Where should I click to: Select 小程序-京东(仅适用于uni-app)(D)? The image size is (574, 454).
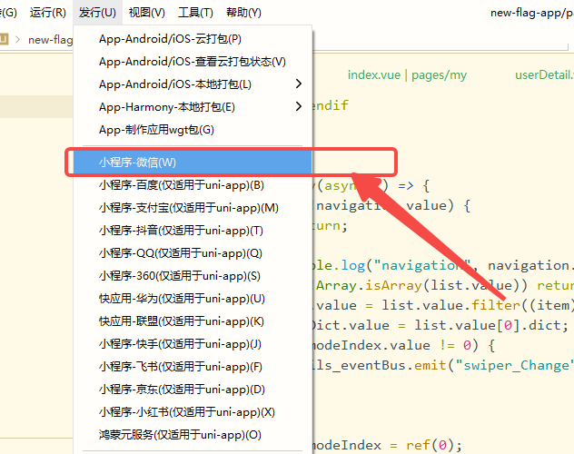pos(193,390)
